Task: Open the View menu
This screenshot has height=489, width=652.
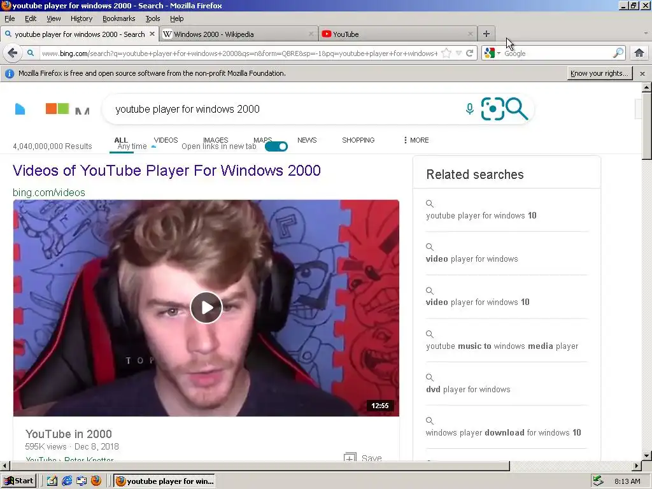Action: pyautogui.click(x=53, y=18)
